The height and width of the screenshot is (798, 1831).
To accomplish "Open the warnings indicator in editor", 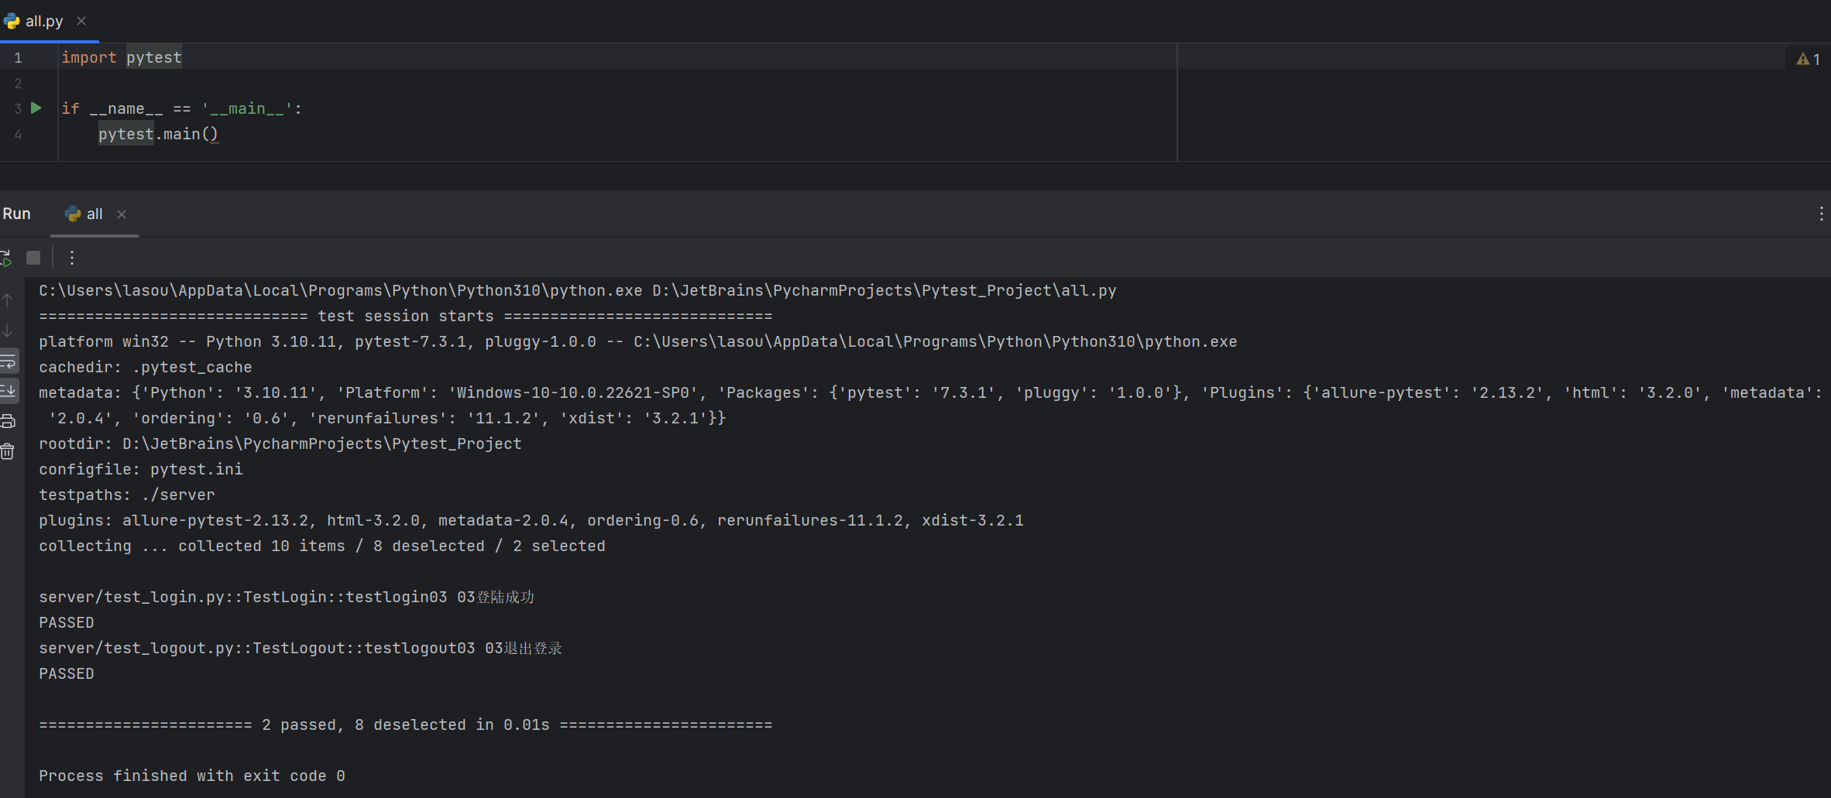I will click(1808, 59).
